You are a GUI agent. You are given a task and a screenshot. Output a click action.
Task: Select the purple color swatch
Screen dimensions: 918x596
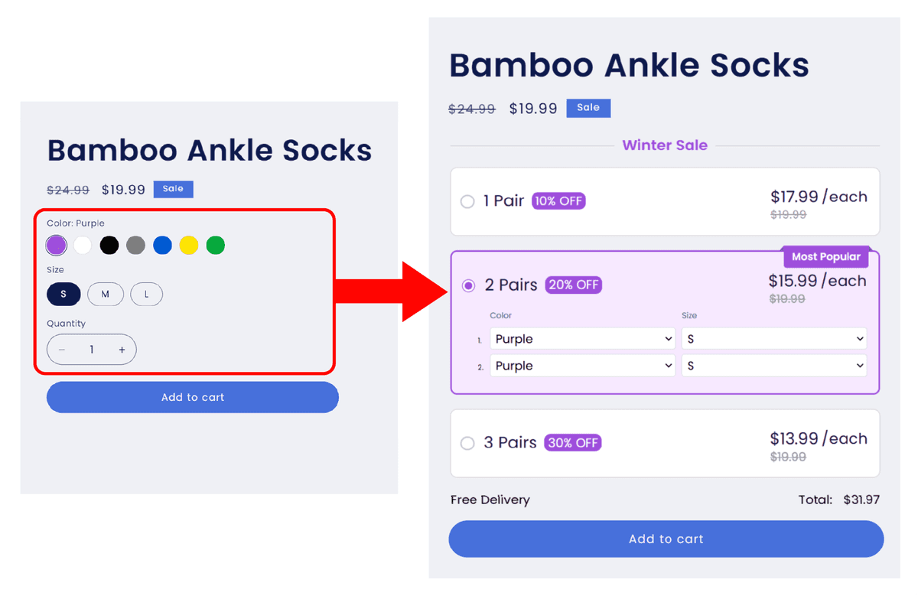[x=56, y=245]
